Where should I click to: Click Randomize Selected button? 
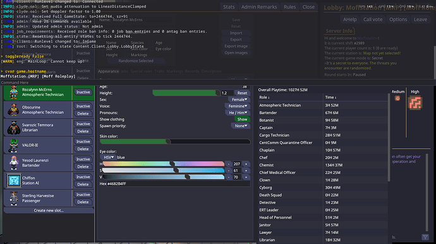coord(136,61)
